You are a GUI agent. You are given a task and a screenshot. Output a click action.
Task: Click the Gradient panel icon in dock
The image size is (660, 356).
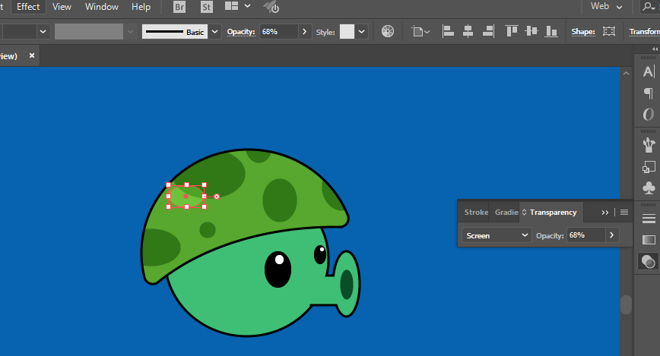(x=648, y=240)
